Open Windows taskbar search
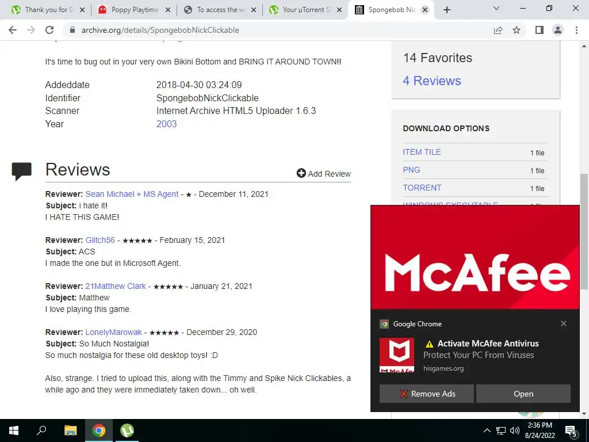Image resolution: width=589 pixels, height=442 pixels. click(x=41, y=430)
